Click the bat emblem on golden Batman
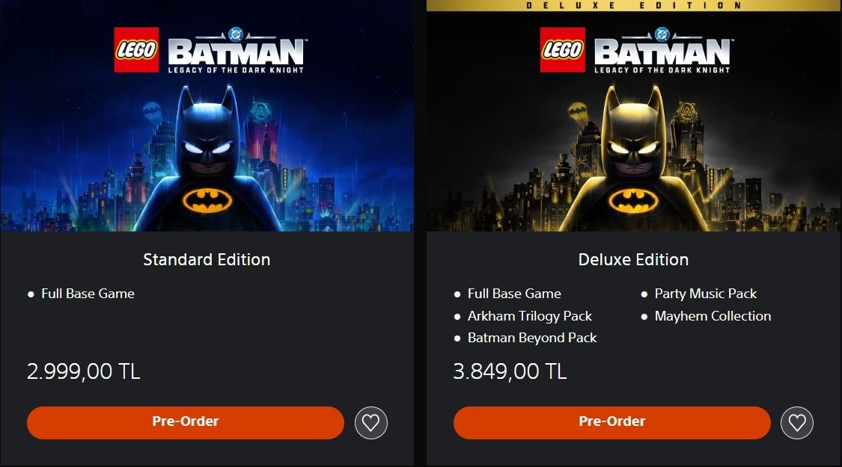842x467 pixels. (634, 200)
